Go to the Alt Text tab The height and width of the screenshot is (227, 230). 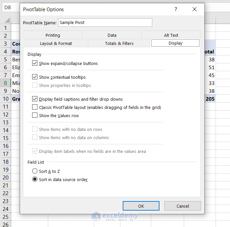click(x=171, y=35)
